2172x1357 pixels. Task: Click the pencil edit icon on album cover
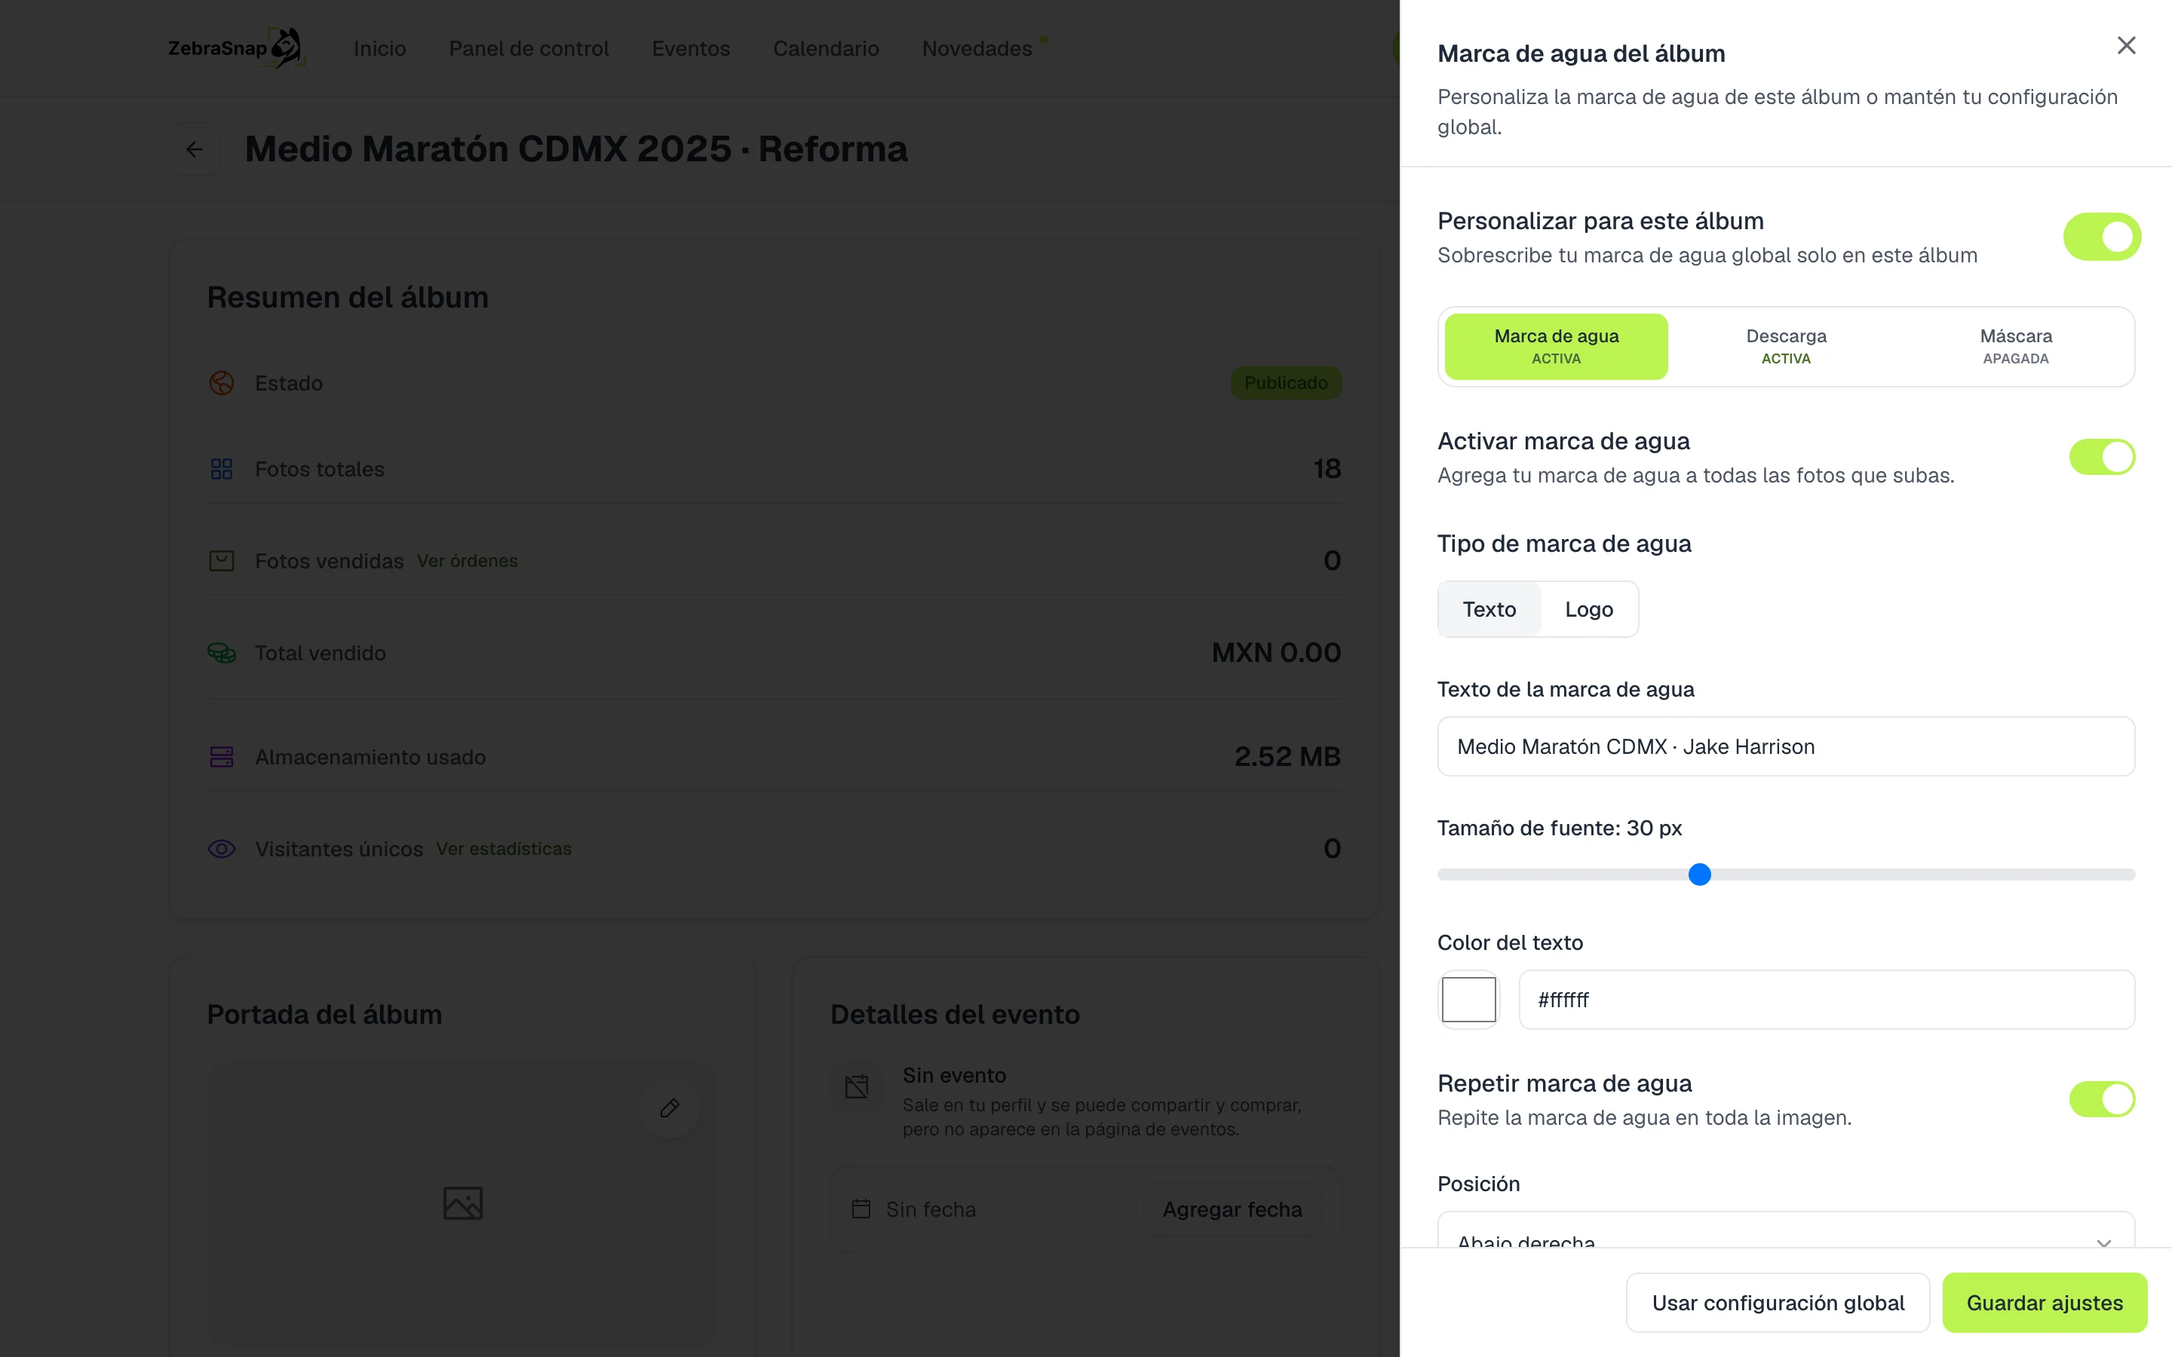click(670, 1107)
